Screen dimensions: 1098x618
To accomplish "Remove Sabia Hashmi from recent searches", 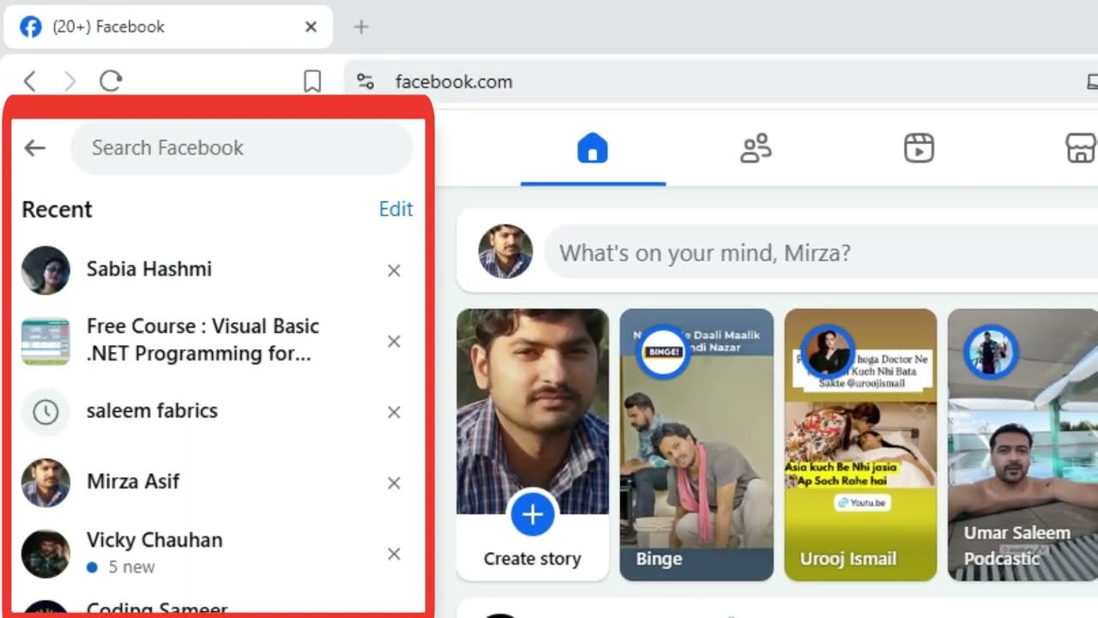I will [394, 270].
